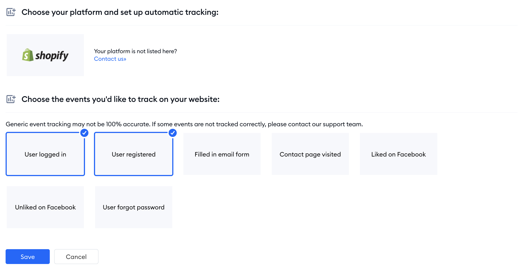
Task: Click the chart icon beside platform heading
Action: click(x=11, y=12)
